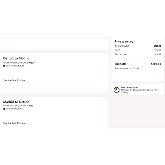Click the Traveler 1: Adult row
Viewport: 165px width, 165px height.
click(x=138, y=46)
